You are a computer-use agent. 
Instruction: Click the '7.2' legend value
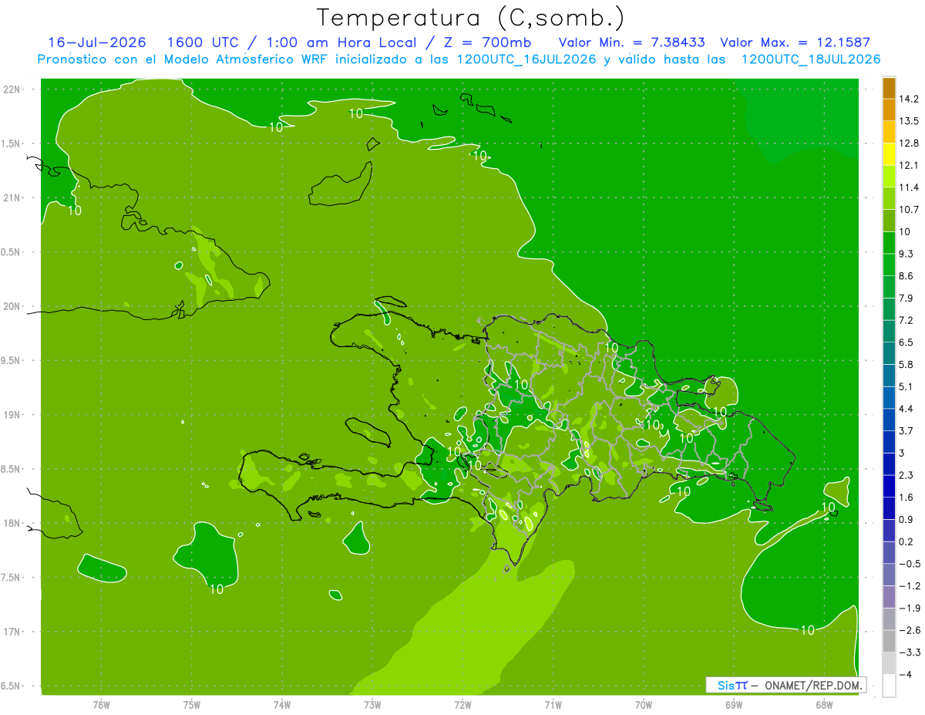click(x=906, y=320)
